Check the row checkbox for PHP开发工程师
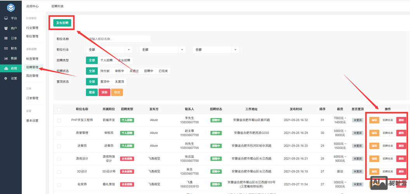Image resolution: width=410 pixels, height=194 pixels. click(59, 120)
